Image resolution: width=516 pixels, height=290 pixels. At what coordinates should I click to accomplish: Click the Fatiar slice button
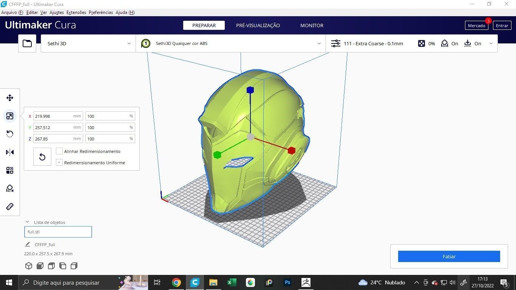click(449, 256)
